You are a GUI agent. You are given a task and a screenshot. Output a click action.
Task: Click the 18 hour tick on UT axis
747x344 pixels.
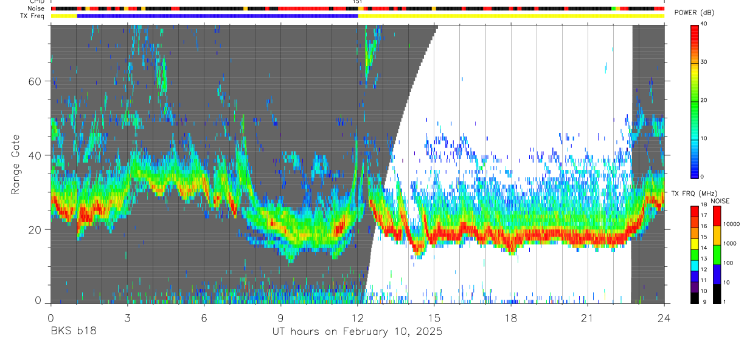[x=511, y=317]
